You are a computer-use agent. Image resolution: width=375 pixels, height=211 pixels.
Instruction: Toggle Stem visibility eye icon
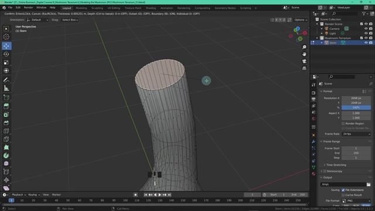pyautogui.click(x=366, y=43)
